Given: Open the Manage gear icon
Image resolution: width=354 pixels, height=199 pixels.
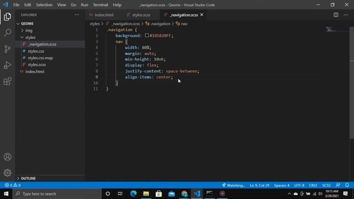Looking at the screenshot, I should (x=7, y=173).
